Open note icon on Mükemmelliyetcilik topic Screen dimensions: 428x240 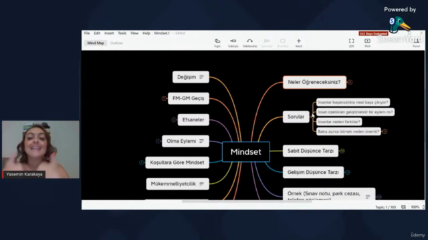point(201,184)
